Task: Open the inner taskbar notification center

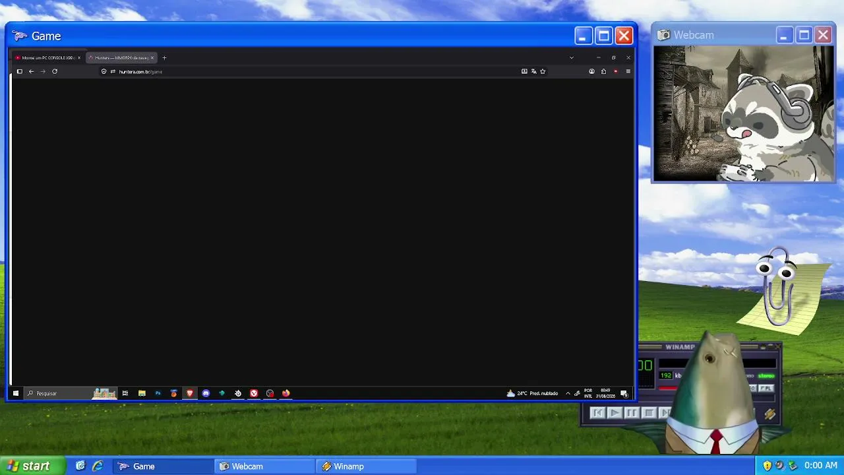Action: click(x=624, y=393)
